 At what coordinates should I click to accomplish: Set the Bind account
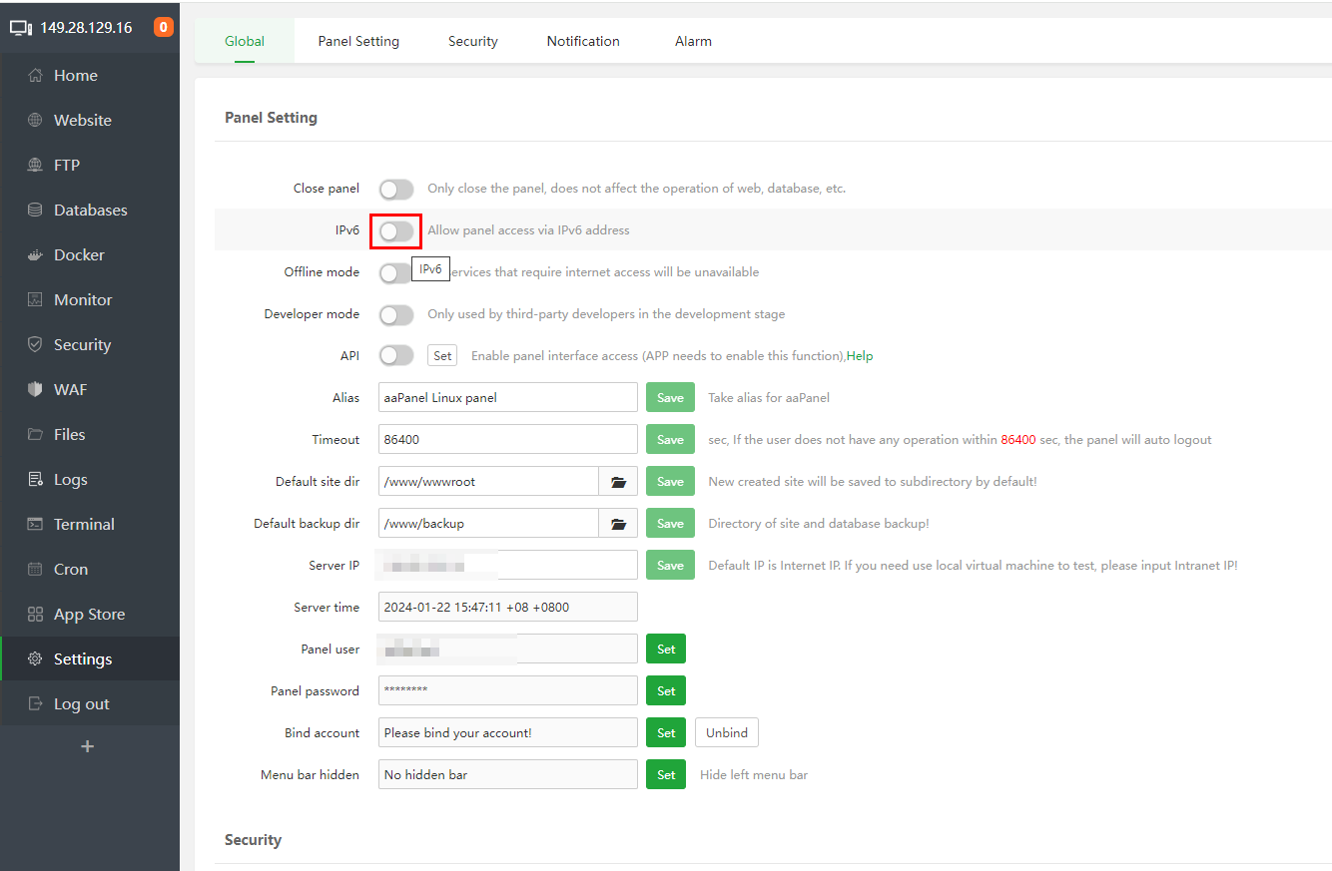[666, 733]
